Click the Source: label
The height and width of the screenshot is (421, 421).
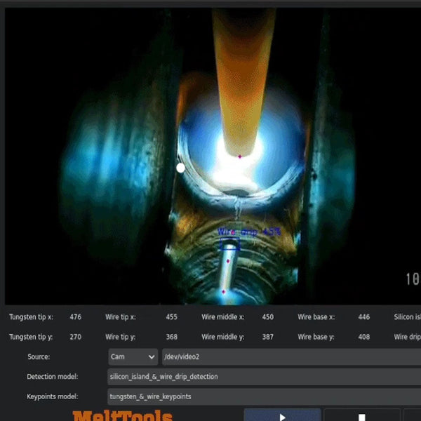[39, 356]
